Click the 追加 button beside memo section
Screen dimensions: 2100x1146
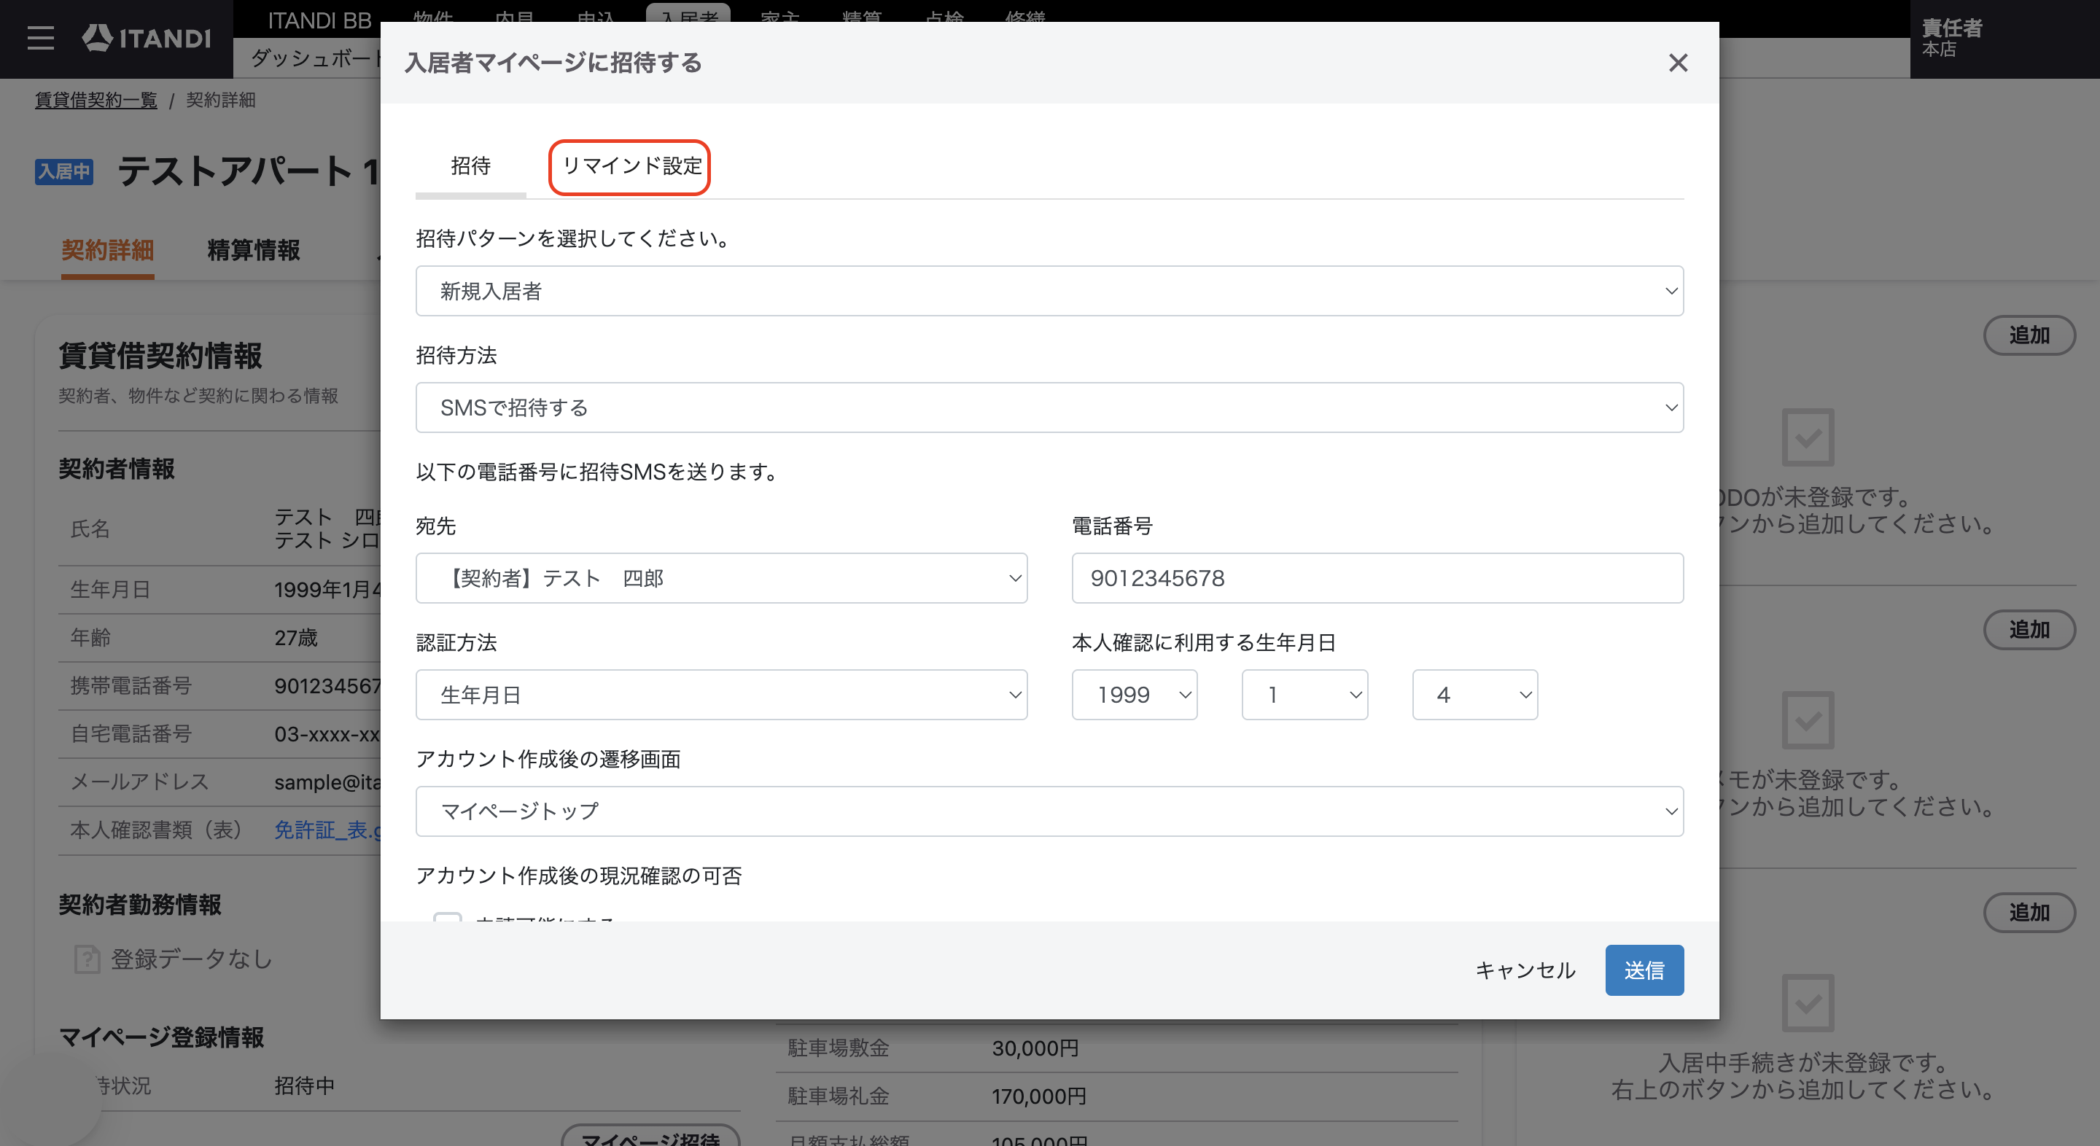[2029, 629]
